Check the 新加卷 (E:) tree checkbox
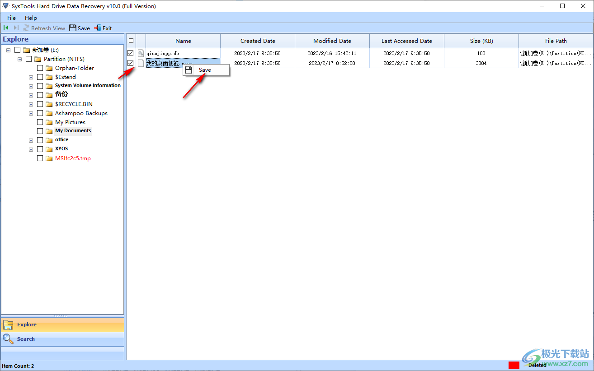The height and width of the screenshot is (371, 594). point(17,50)
